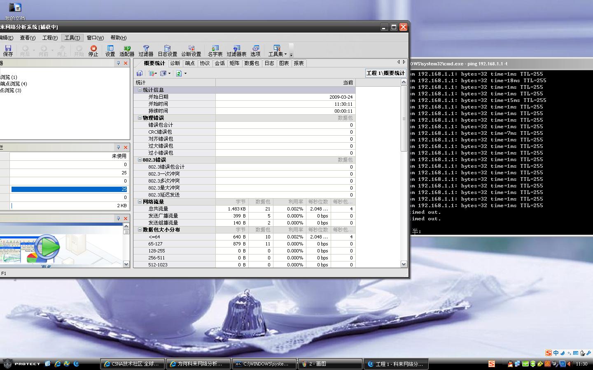Screen dimensions: 593x370
Task: Click the 保存 (Save) toolbar icon
Action: point(8,51)
